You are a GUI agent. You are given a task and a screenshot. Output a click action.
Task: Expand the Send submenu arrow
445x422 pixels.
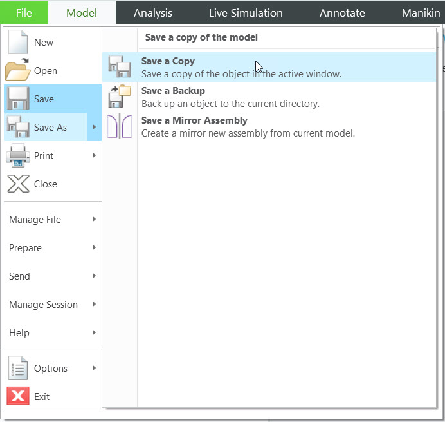(x=95, y=276)
